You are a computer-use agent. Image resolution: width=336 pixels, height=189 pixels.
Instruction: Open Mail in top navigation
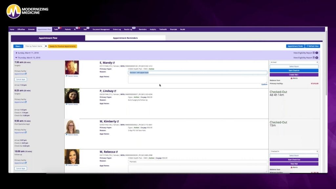click(x=85, y=29)
